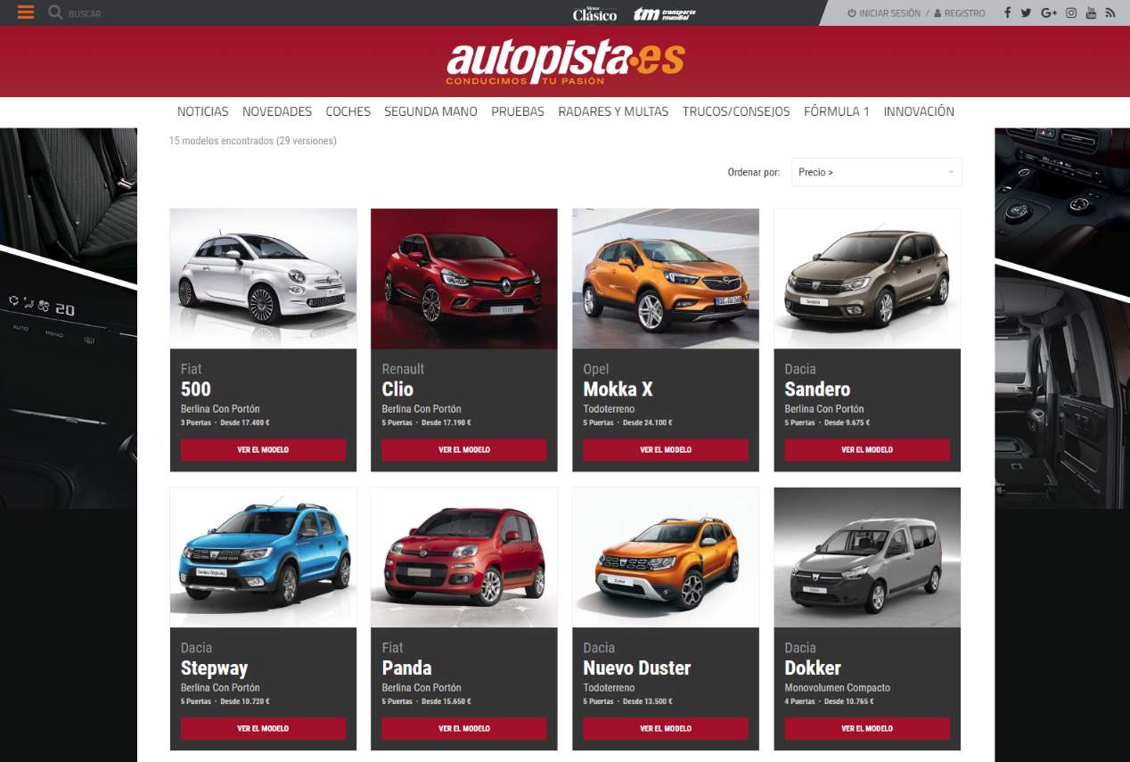Click the 'Clio' model title

coord(397,389)
